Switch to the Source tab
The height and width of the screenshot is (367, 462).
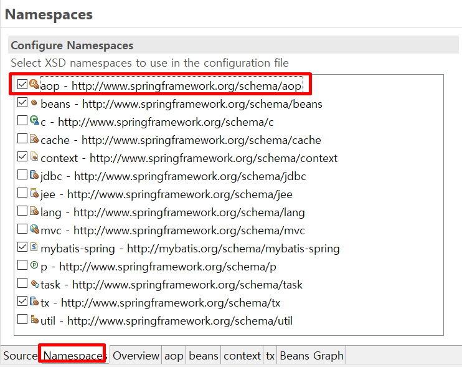(20, 356)
